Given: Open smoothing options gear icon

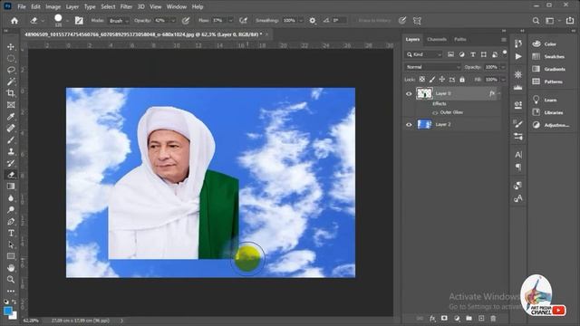Looking at the screenshot, I should coord(313,21).
